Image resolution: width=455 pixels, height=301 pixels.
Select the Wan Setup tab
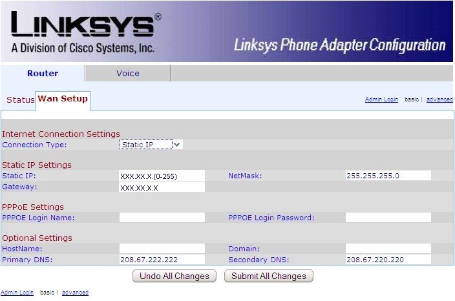pos(63,99)
